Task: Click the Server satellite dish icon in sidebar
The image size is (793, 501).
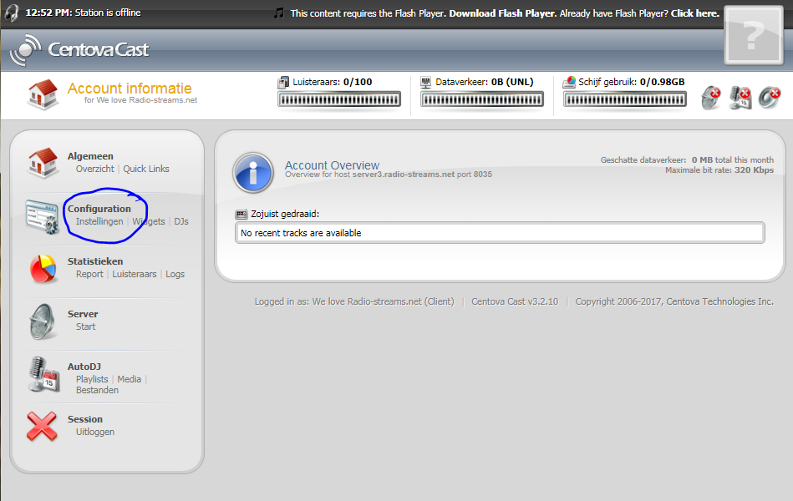Action: pyautogui.click(x=43, y=321)
